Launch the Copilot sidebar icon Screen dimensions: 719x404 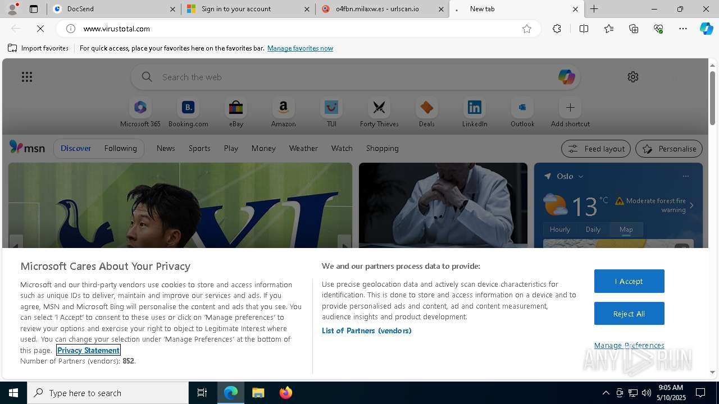coord(706,29)
